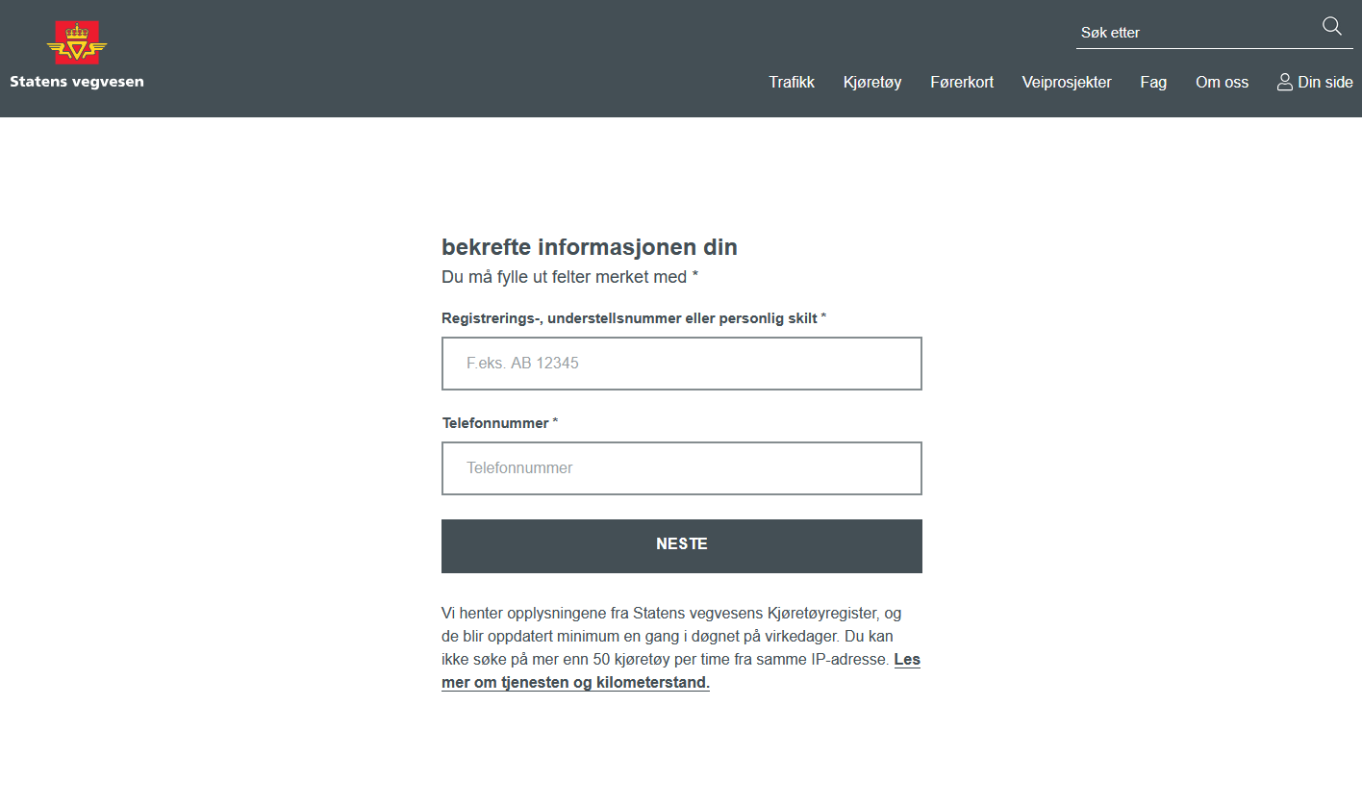Open the Trafikk menu item
The image size is (1362, 806).
click(792, 83)
